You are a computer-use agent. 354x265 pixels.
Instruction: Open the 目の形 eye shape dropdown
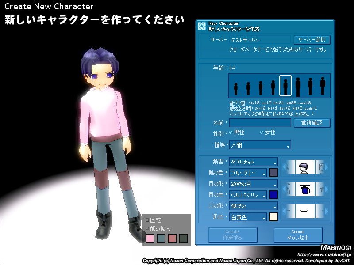(254, 184)
